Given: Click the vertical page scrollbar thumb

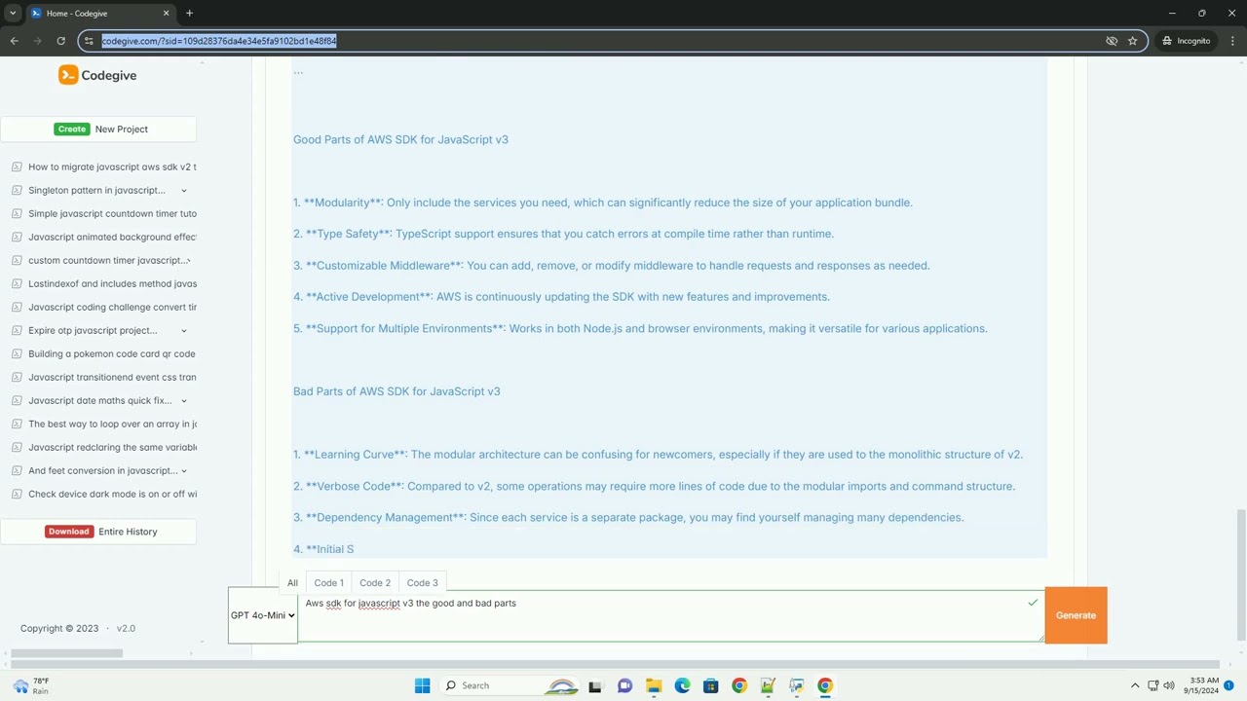Looking at the screenshot, I should coord(1240,574).
